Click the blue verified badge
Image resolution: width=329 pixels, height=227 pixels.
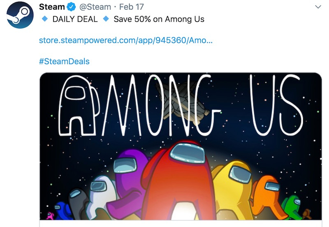tap(71, 7)
